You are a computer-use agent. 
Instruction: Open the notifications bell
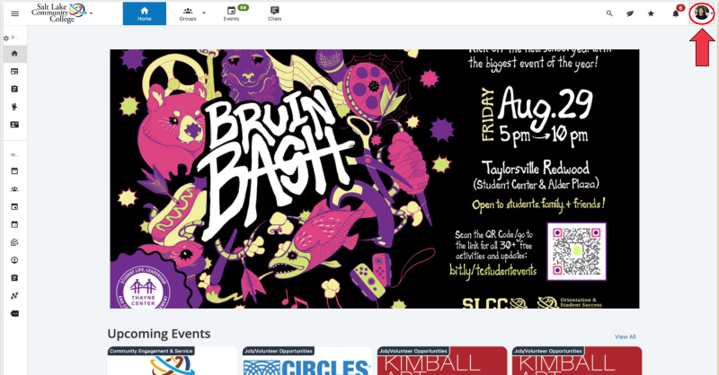[x=676, y=13]
